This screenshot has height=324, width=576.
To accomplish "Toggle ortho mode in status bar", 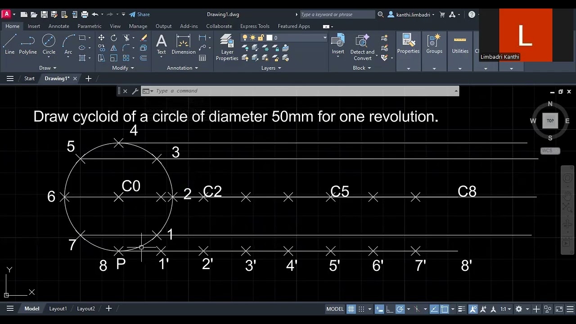I will (390, 309).
